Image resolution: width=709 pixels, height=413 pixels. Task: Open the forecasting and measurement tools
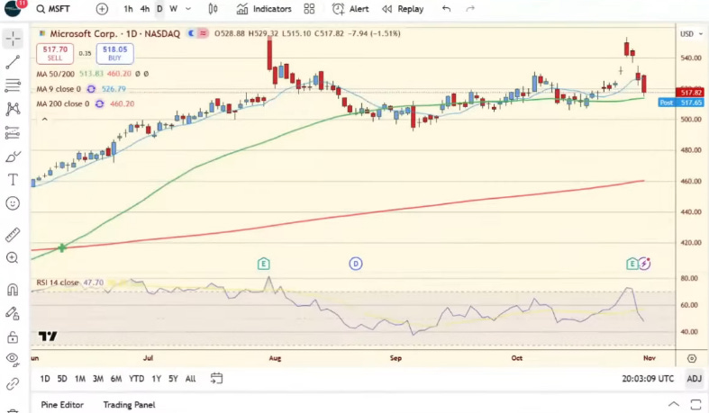tap(13, 132)
